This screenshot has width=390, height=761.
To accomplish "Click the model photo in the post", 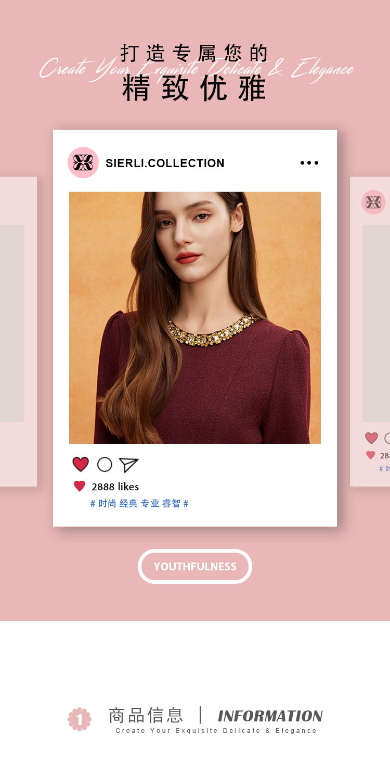I will [x=195, y=318].
